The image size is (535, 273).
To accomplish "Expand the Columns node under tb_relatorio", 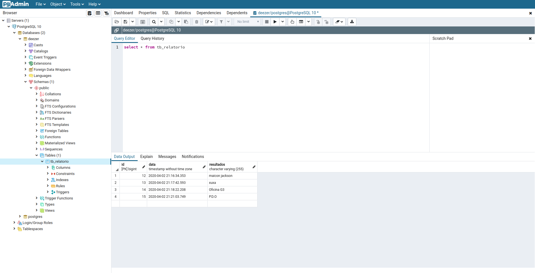I will click(48, 167).
